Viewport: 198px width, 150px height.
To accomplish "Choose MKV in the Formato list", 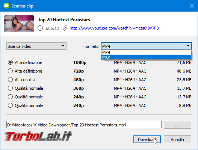I will pos(146,57).
